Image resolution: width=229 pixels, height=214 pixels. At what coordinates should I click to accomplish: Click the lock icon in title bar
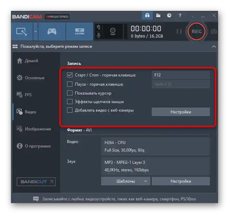click(147, 15)
